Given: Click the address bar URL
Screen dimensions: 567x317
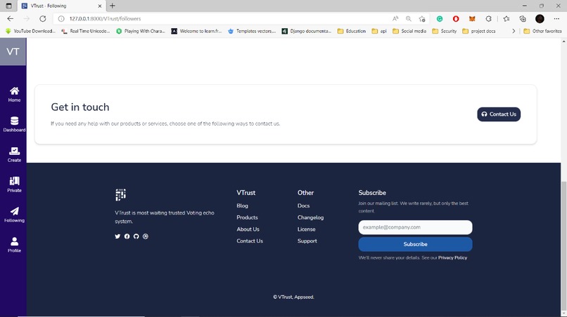Looking at the screenshot, I should point(105,19).
